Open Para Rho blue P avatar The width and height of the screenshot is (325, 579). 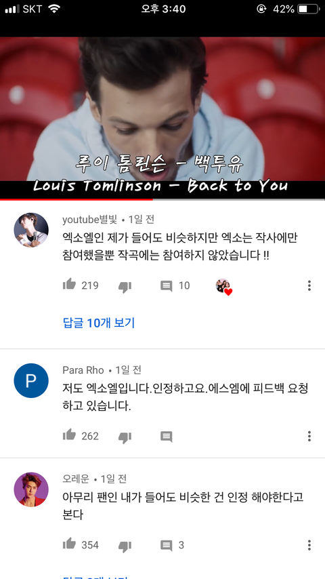[31, 380]
